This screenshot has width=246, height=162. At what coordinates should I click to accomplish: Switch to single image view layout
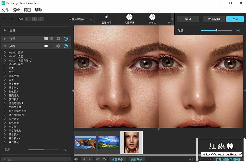pos(28,19)
